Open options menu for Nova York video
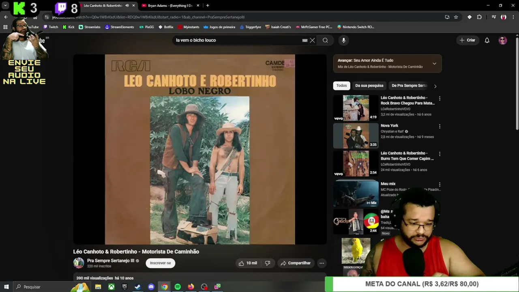 tap(440, 126)
